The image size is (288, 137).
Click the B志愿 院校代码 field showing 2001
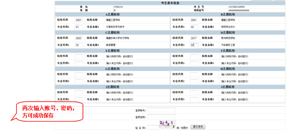click(x=194, y=20)
